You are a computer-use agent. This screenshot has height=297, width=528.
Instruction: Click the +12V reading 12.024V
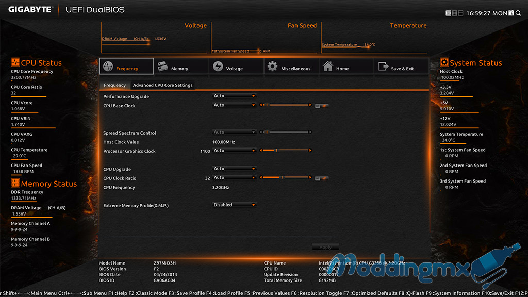(448, 124)
